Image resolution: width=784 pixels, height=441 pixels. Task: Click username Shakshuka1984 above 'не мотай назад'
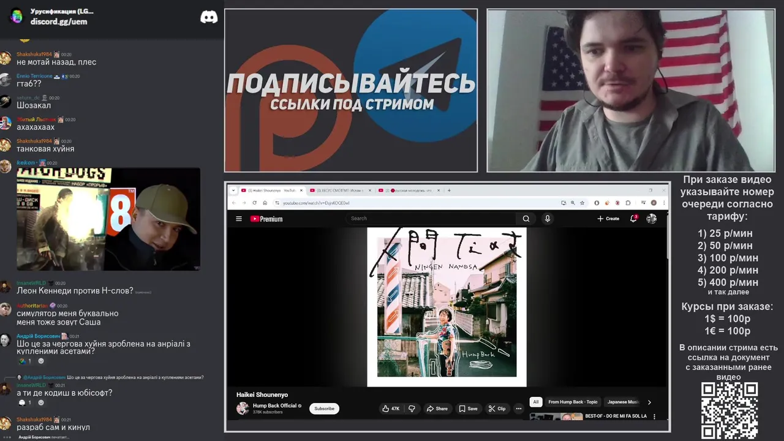[34, 55]
